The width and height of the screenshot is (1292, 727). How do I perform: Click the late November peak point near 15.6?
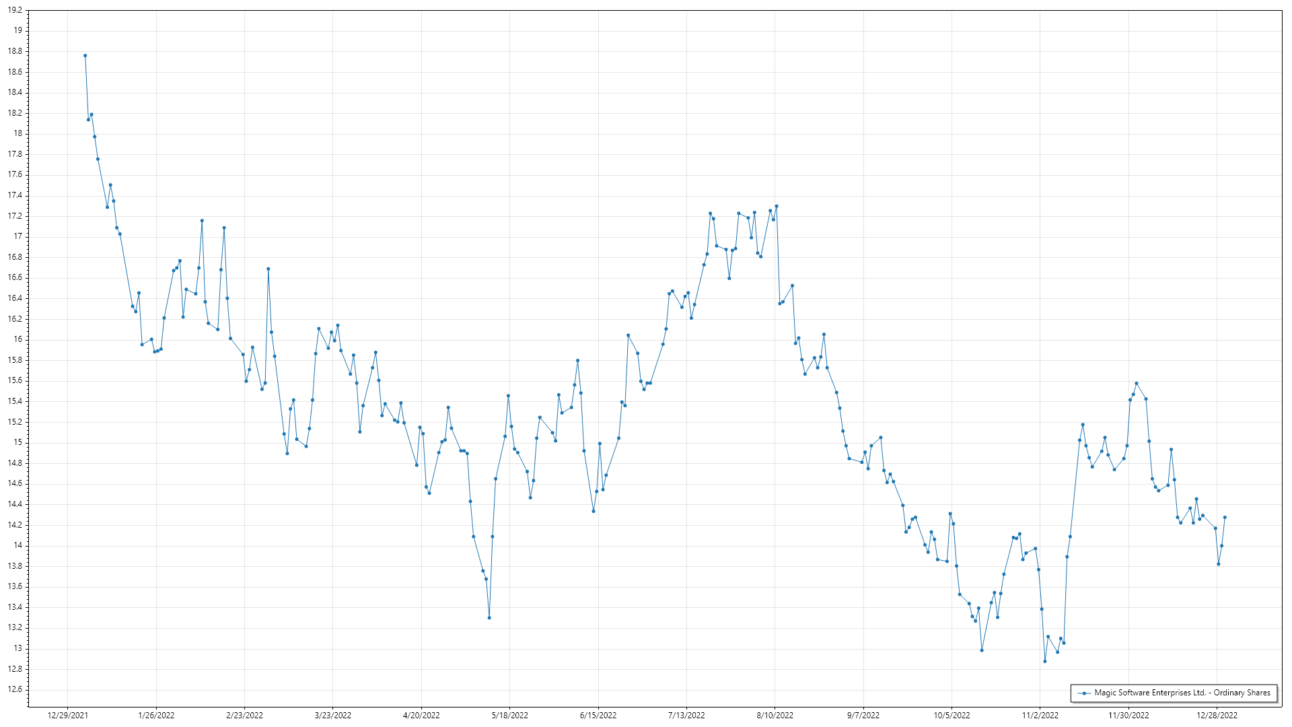click(1137, 384)
